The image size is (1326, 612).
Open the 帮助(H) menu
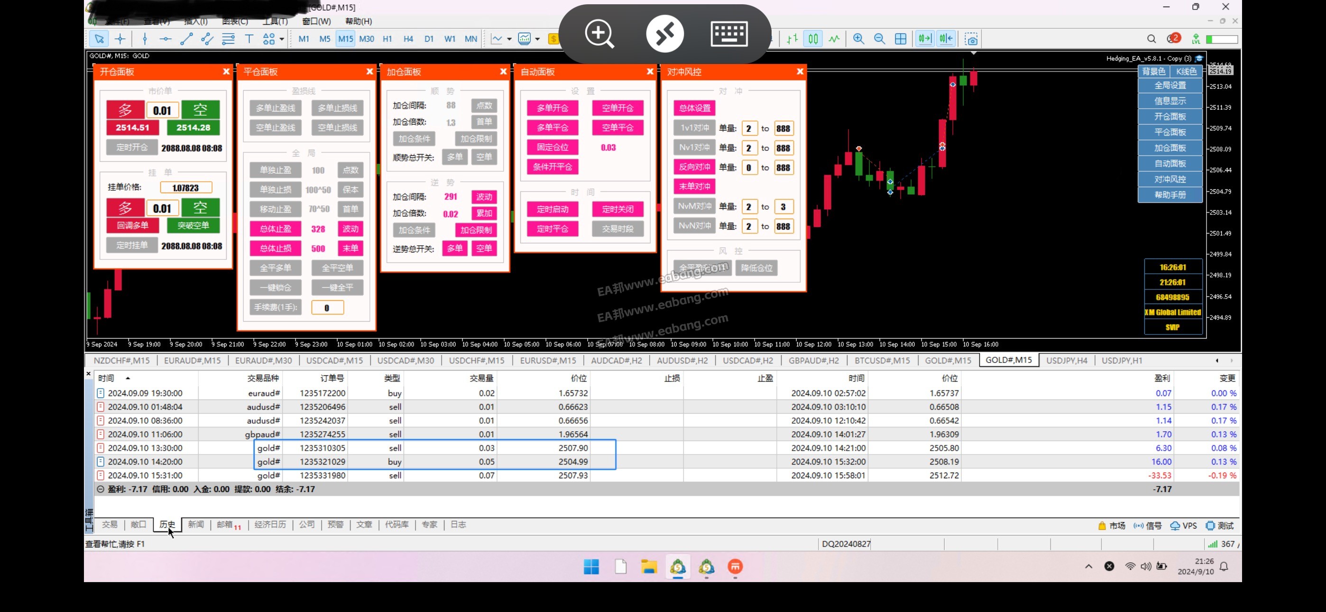(358, 21)
